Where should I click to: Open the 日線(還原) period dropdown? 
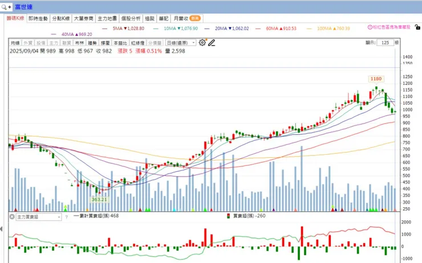click(180, 43)
